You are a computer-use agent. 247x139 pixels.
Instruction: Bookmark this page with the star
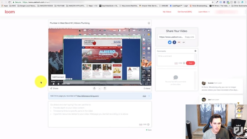(213, 2)
